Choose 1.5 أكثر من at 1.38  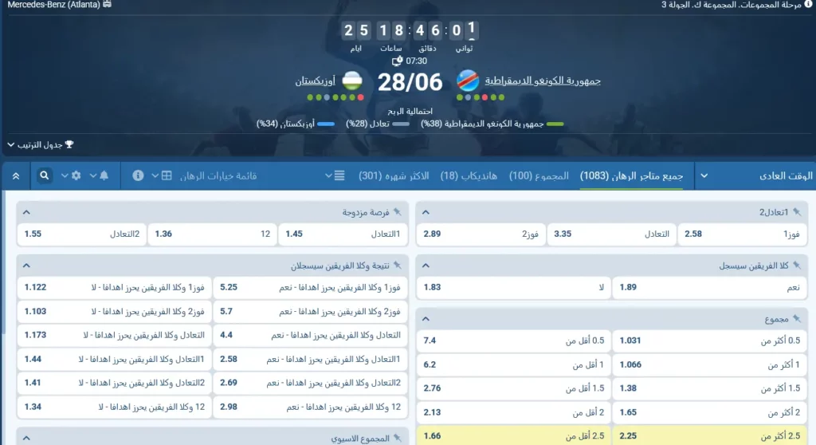[709, 388]
